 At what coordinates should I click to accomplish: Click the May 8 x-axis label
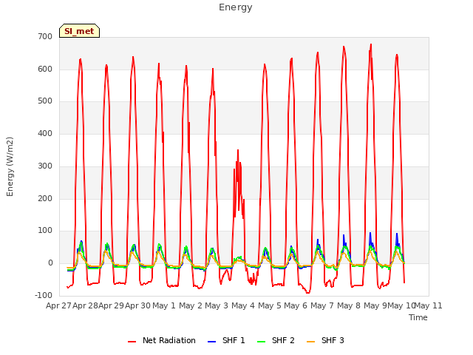tap(349, 305)
